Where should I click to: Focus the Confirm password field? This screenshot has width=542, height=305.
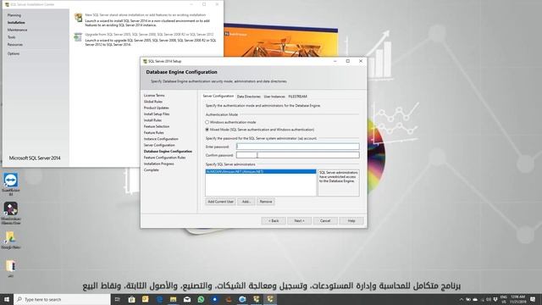(297, 155)
